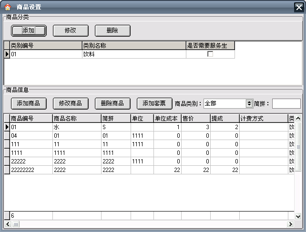Click the 是否需要服务生 column header
The width and height of the screenshot is (306, 232).
210,45
